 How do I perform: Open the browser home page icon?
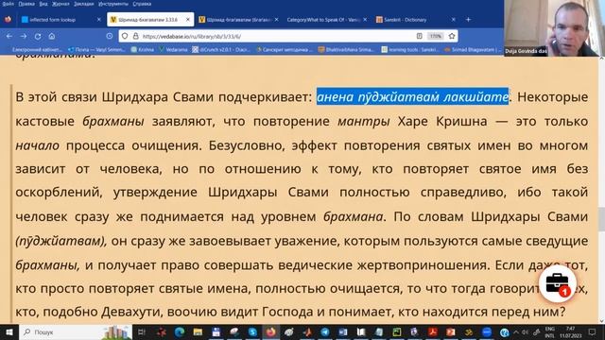point(52,36)
